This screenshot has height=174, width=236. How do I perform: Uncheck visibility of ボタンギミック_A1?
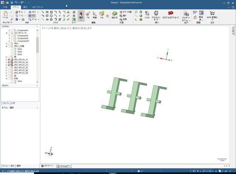pos(9,59)
